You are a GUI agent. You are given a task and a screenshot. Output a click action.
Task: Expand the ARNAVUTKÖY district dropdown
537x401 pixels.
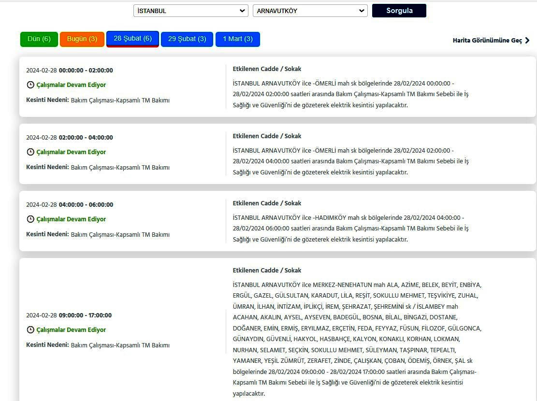[310, 11]
